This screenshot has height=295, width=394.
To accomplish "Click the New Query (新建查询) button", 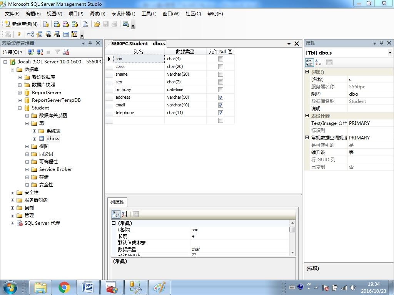I will (x=21, y=24).
